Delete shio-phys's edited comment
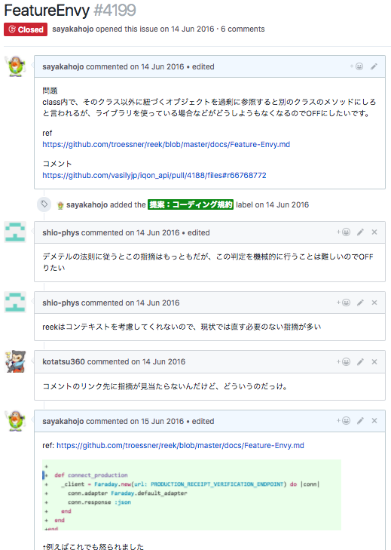The image size is (391, 550). coord(374,232)
